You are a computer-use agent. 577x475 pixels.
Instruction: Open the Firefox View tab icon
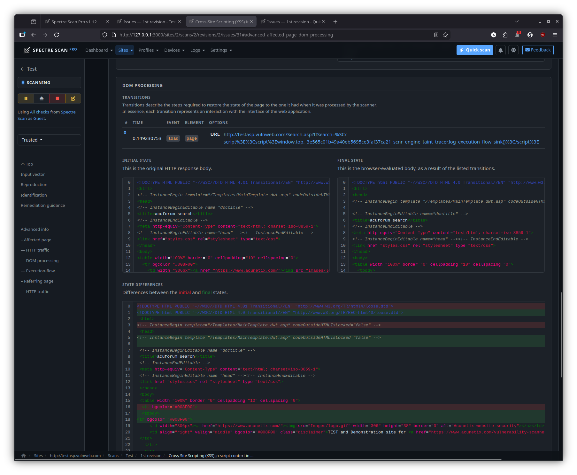[x=34, y=22]
